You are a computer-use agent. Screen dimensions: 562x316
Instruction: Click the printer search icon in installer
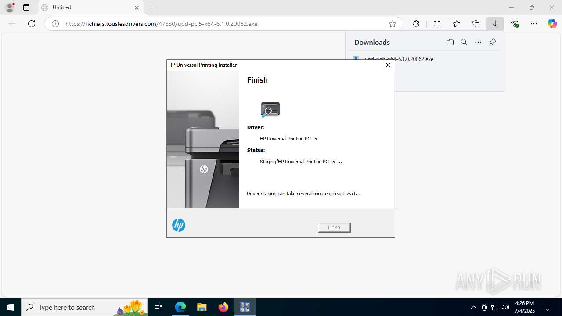(x=270, y=109)
